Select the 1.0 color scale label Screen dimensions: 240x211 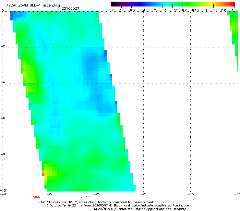point(234,10)
